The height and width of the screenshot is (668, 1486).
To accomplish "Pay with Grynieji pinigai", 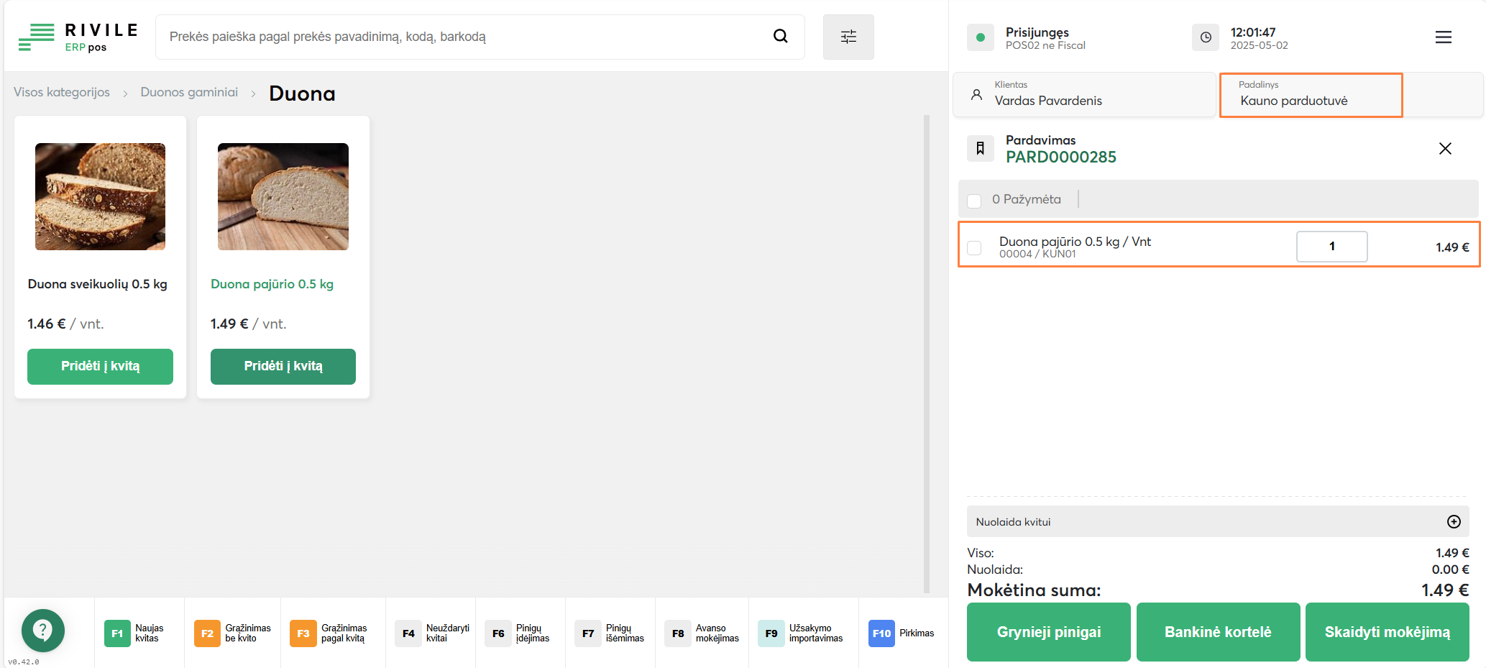I will [x=1048, y=632].
